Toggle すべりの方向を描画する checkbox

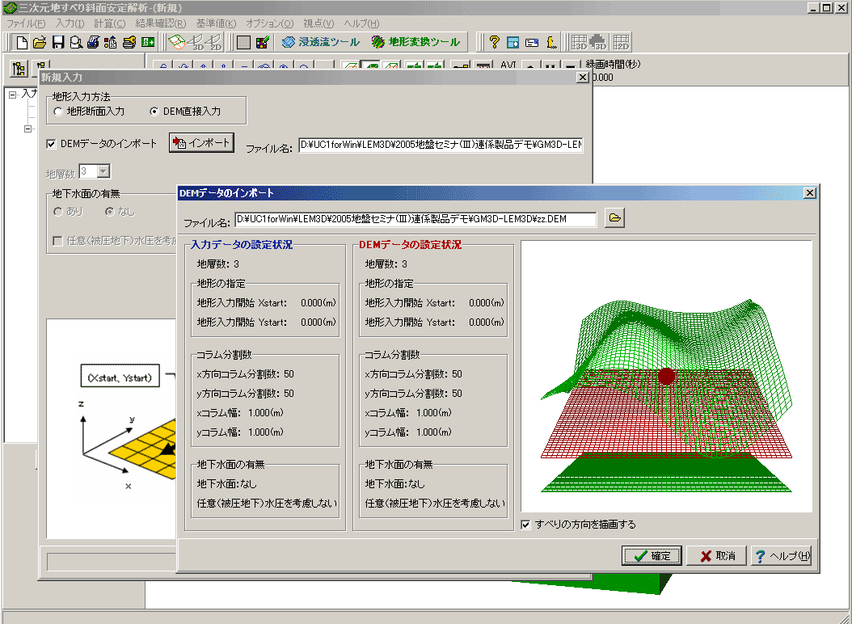click(526, 524)
